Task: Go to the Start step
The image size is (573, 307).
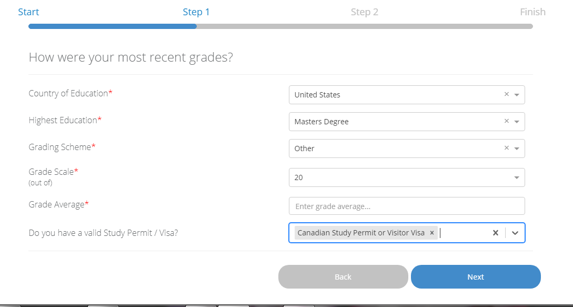Action: click(x=28, y=12)
